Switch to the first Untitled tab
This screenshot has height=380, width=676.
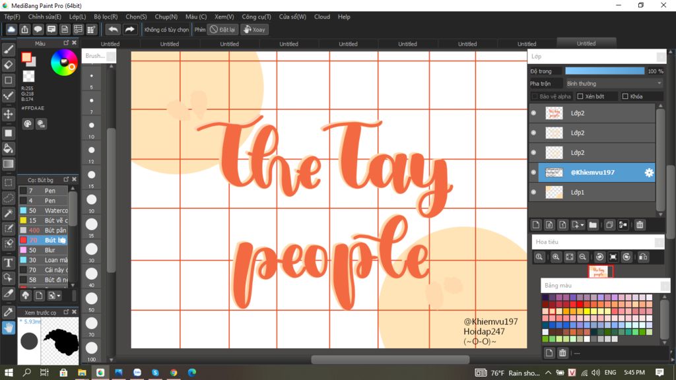tap(110, 44)
